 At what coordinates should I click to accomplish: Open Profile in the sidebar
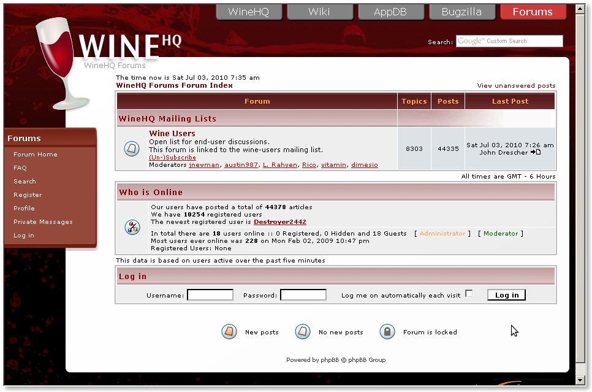click(x=24, y=209)
